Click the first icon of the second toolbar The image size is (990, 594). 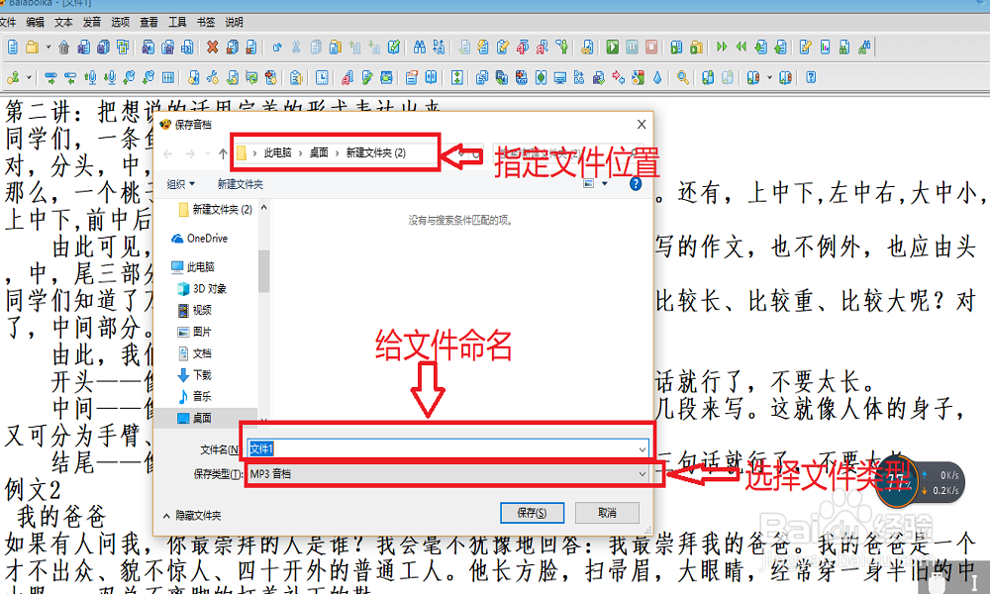(x=13, y=77)
